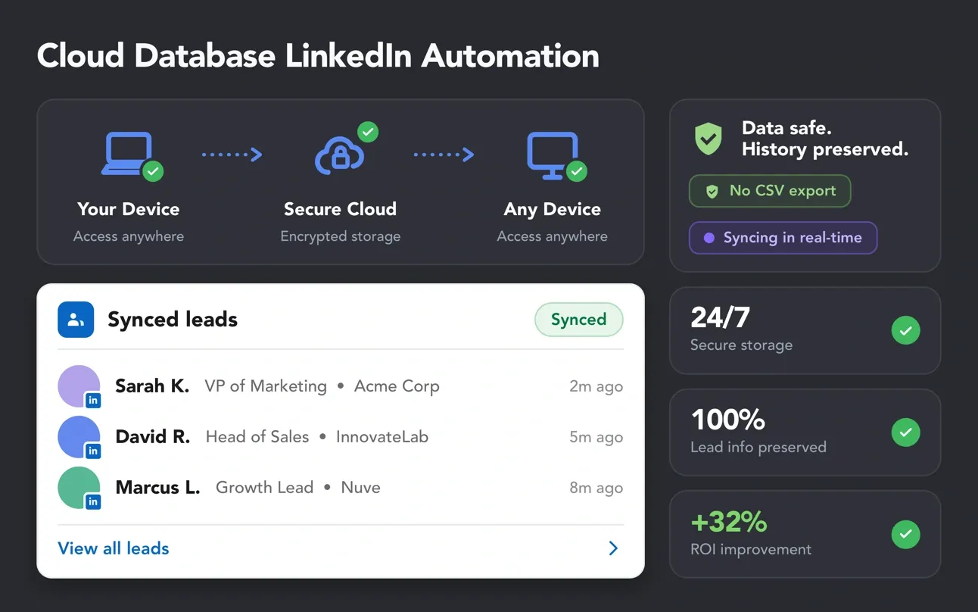Click the Secure Cloud lock icon
Image resolution: width=978 pixels, height=612 pixels.
point(340,155)
